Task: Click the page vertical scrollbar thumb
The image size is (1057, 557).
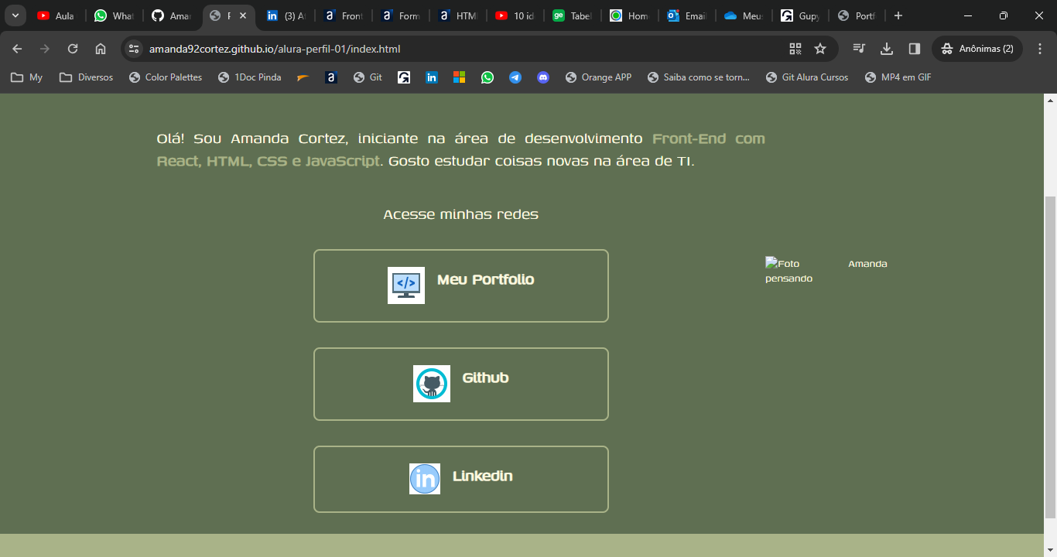Action: pos(1050,357)
